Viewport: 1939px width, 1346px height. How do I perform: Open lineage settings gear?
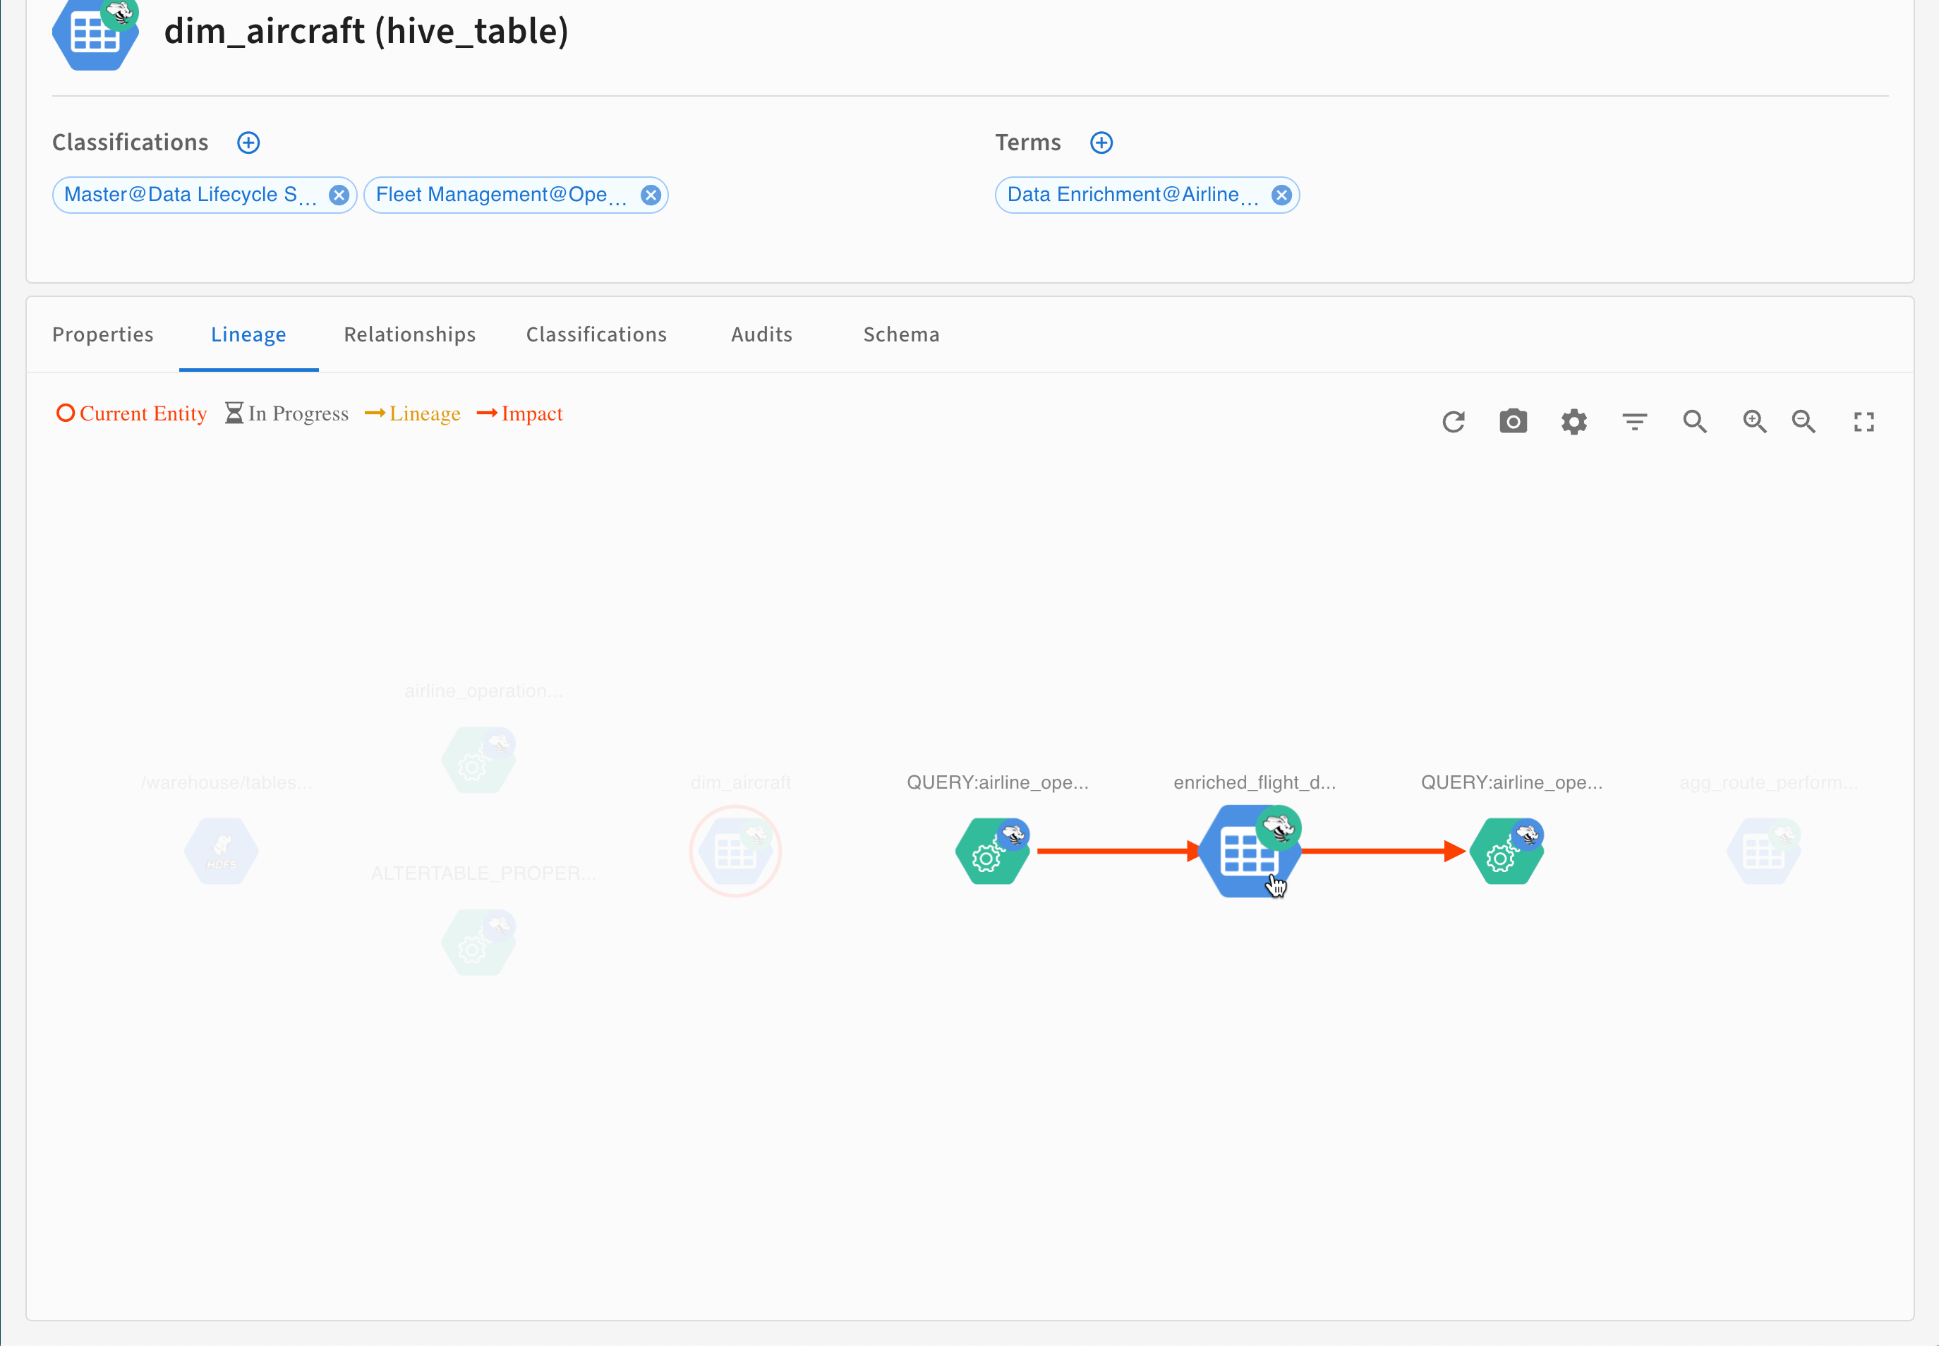click(1573, 422)
